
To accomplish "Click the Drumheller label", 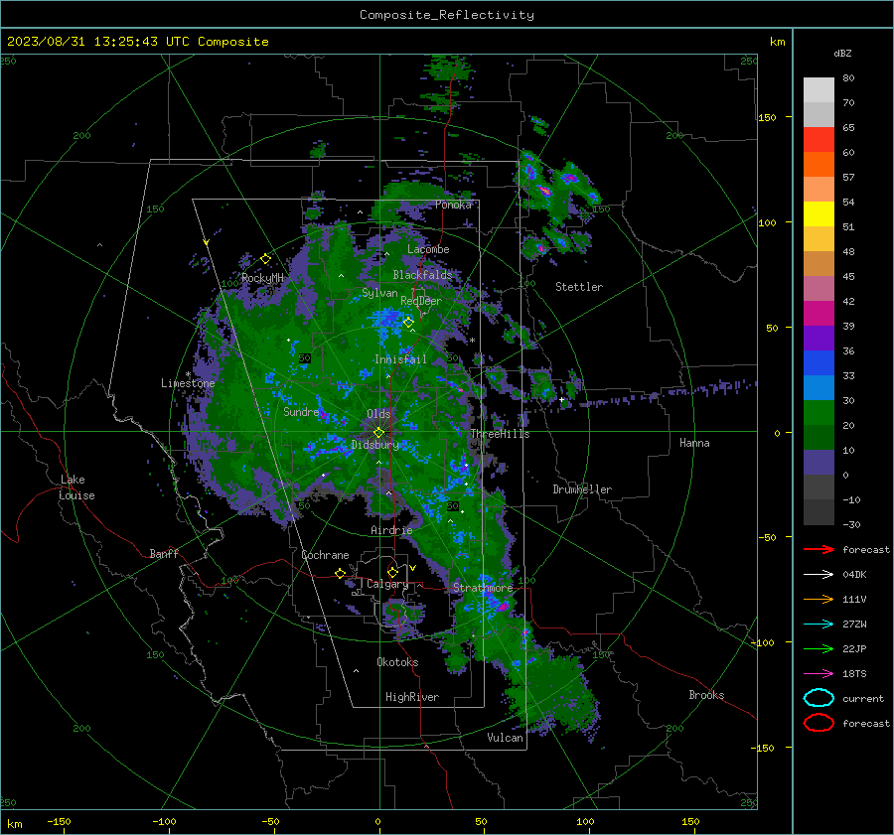I will [x=582, y=489].
